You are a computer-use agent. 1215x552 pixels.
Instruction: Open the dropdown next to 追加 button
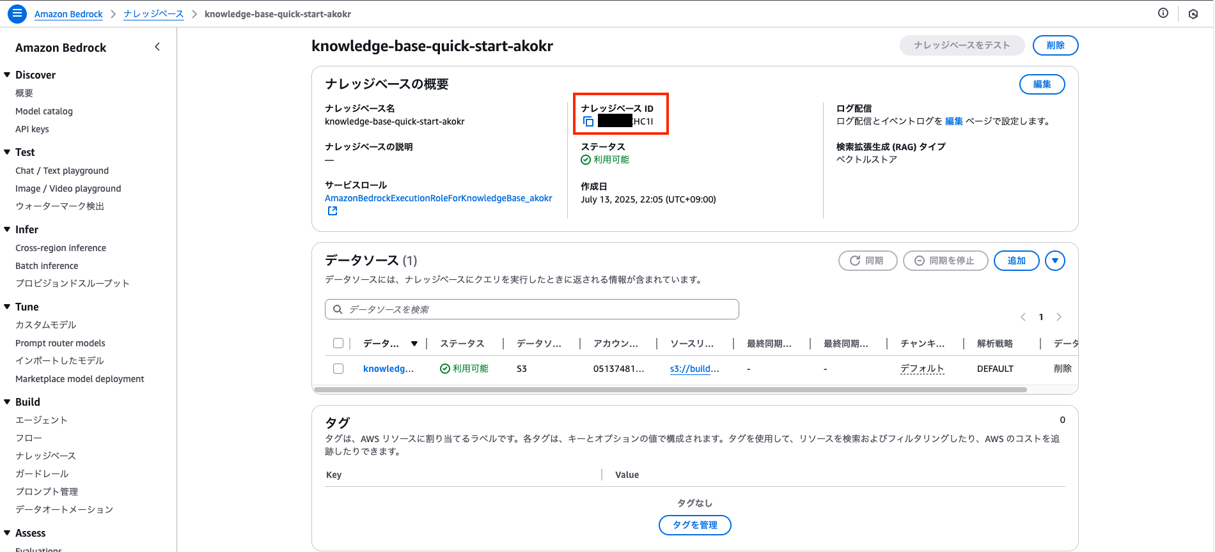pyautogui.click(x=1054, y=261)
